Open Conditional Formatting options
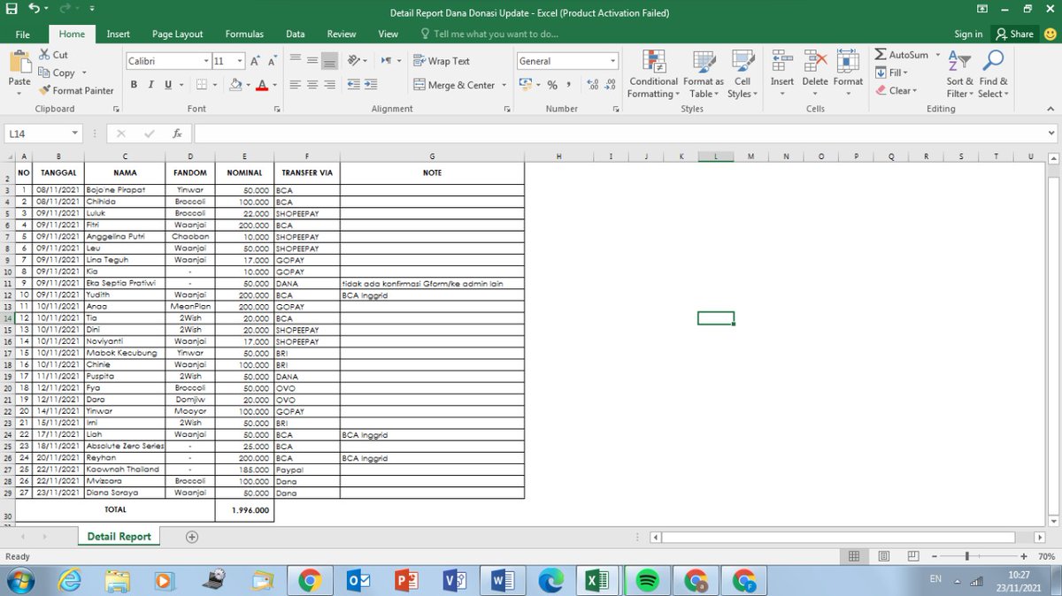The height and width of the screenshot is (596, 1062). (654, 74)
